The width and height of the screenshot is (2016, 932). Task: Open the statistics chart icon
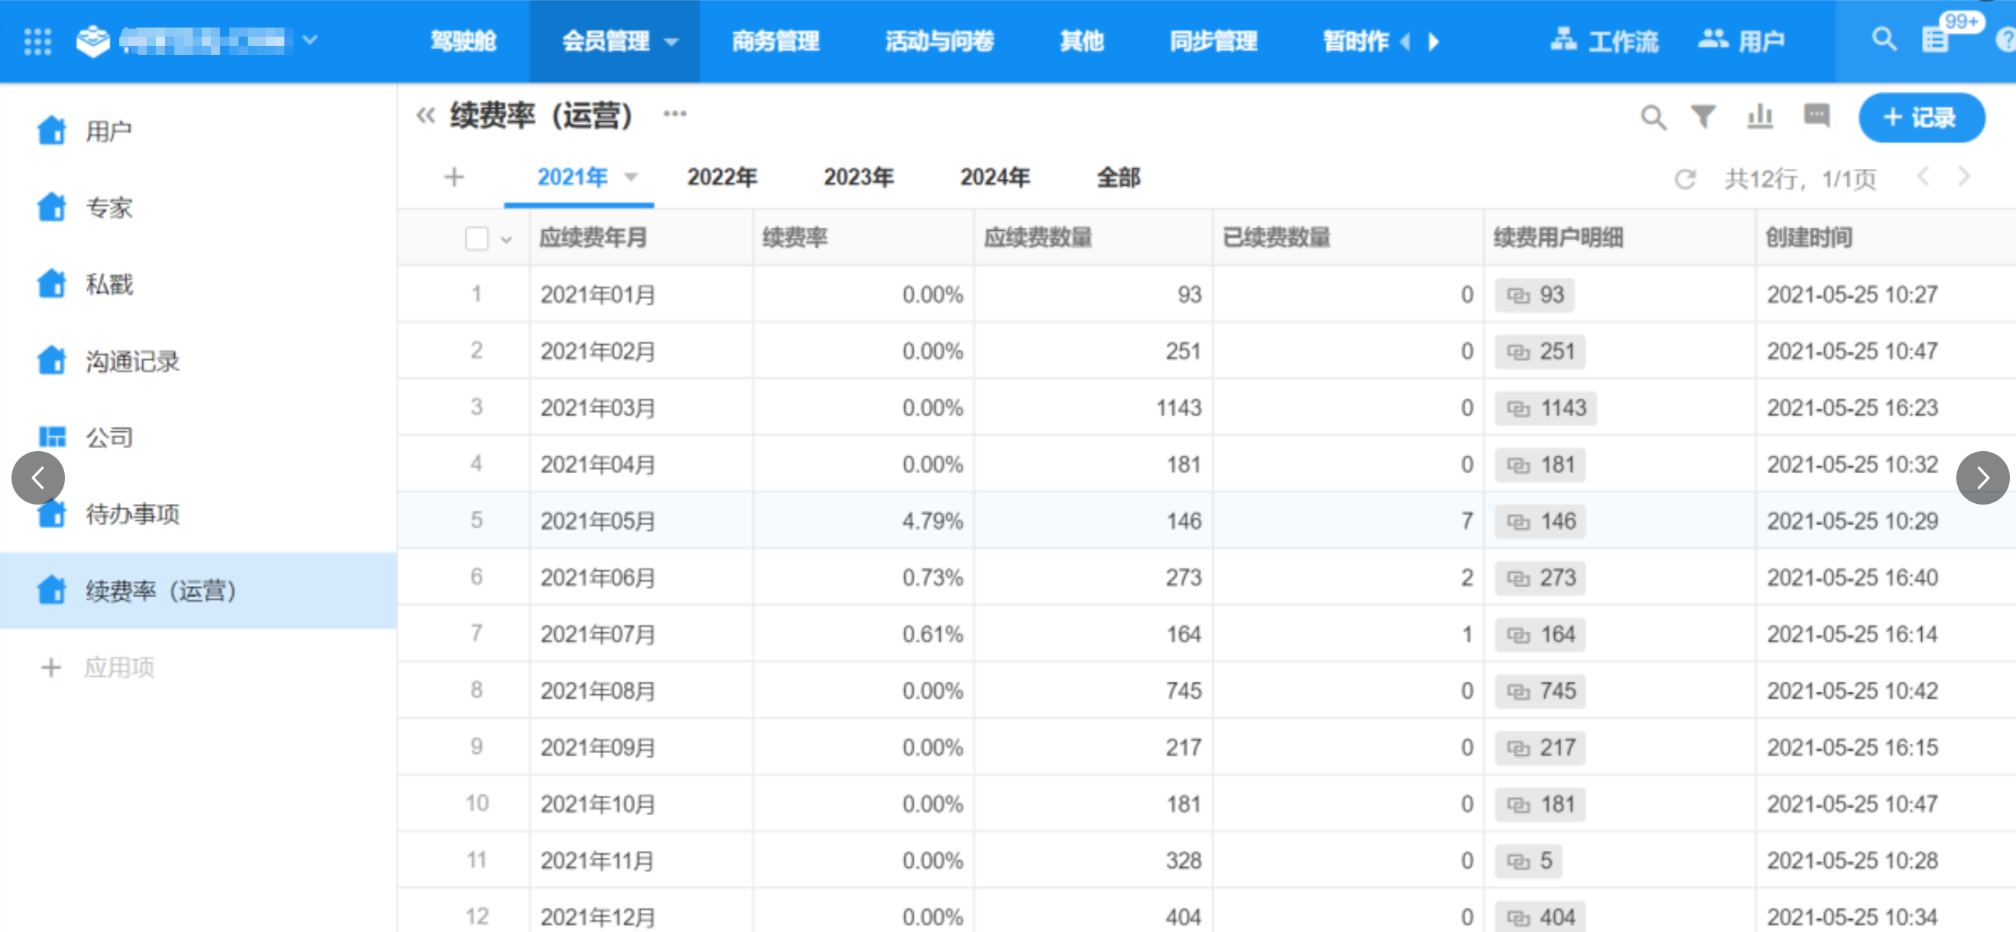(1759, 117)
